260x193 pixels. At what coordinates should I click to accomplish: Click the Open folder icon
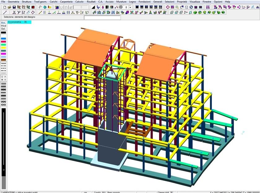click(x=10, y=7)
